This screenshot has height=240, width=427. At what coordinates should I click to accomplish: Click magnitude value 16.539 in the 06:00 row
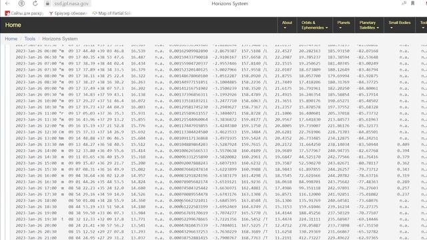(138, 51)
